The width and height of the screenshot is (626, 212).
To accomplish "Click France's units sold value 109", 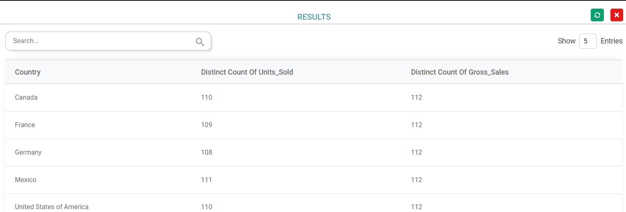I will tap(206, 125).
